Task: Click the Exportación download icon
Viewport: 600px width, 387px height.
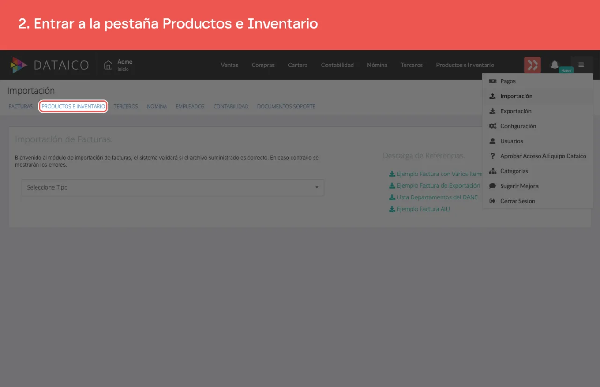Action: (493, 111)
